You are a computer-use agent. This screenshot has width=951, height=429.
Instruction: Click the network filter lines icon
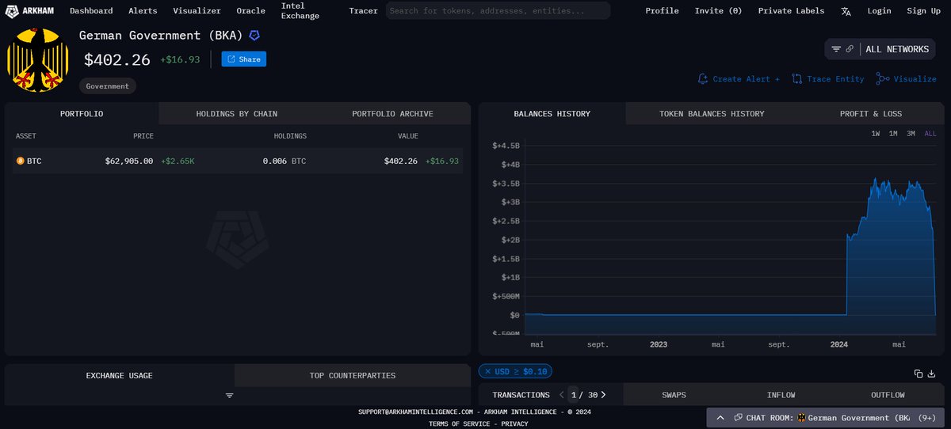pos(836,49)
